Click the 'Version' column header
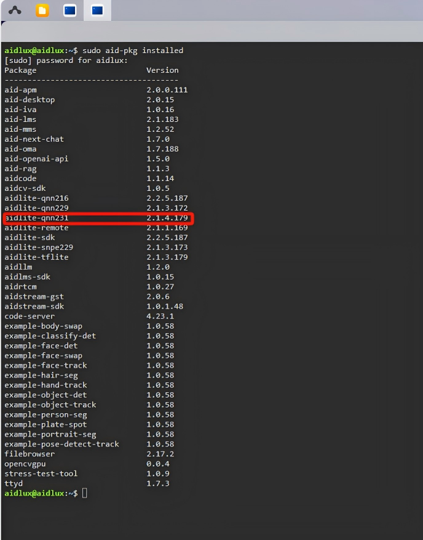423x540 pixels. tap(162, 70)
